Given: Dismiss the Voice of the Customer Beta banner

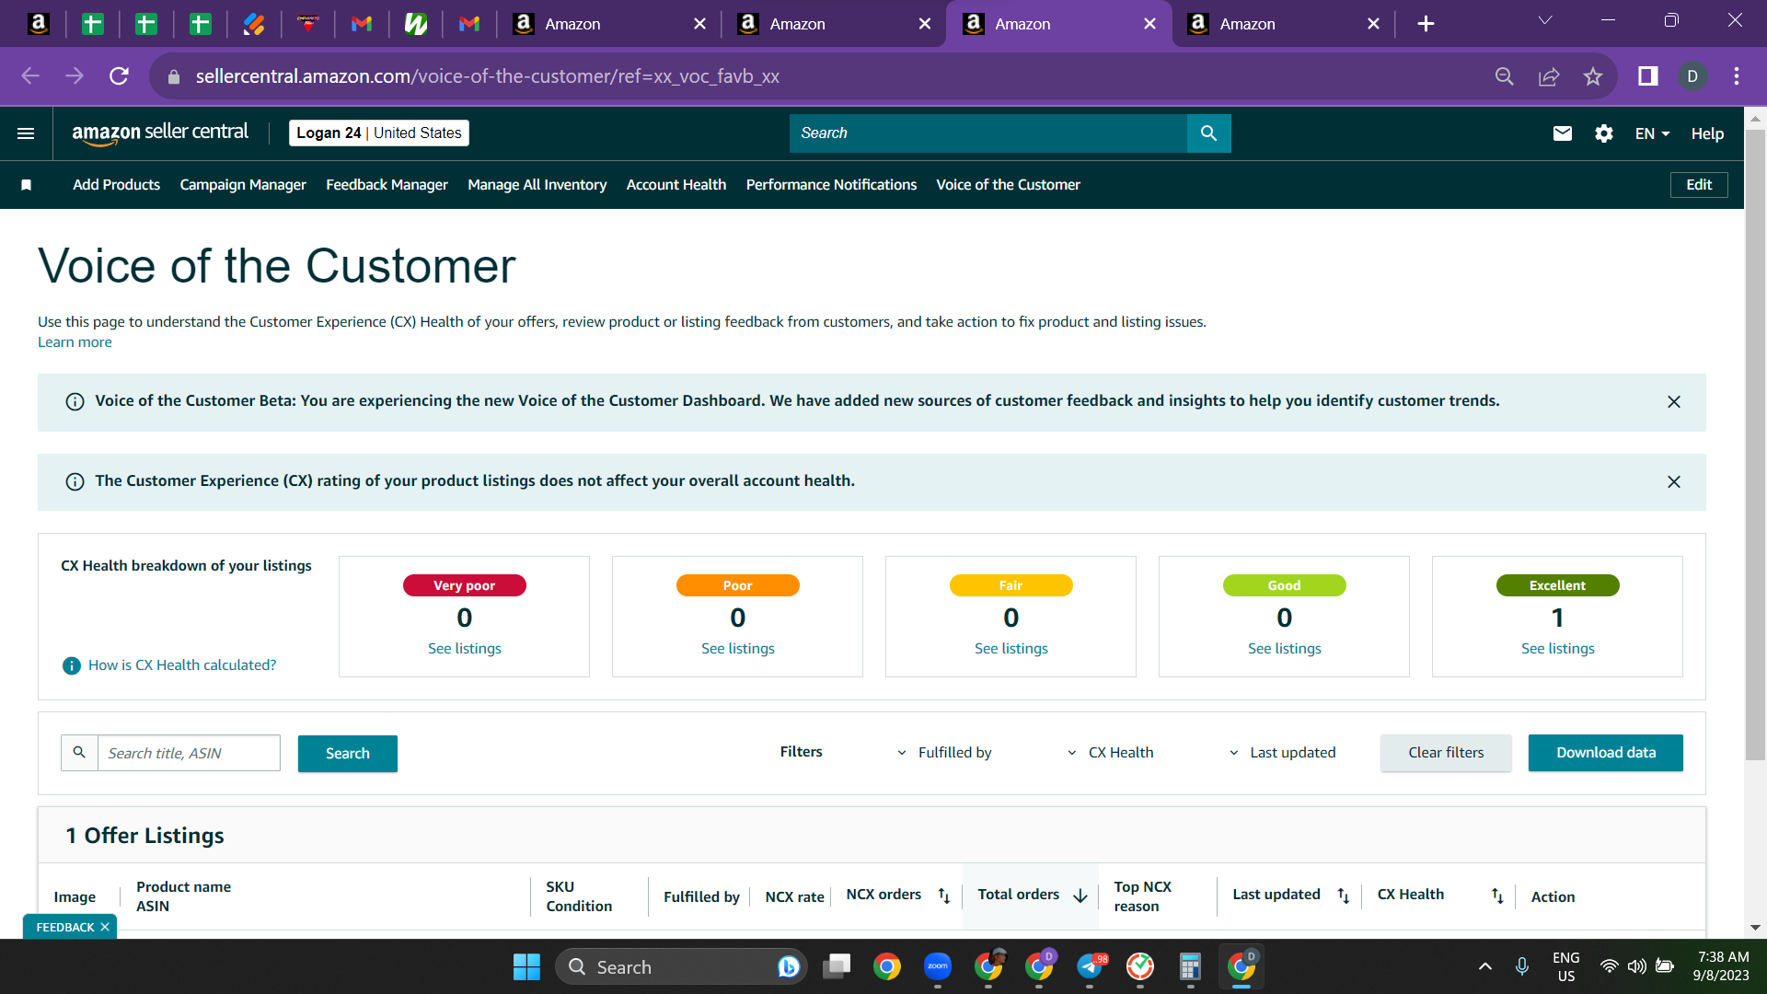Looking at the screenshot, I should click(1674, 402).
